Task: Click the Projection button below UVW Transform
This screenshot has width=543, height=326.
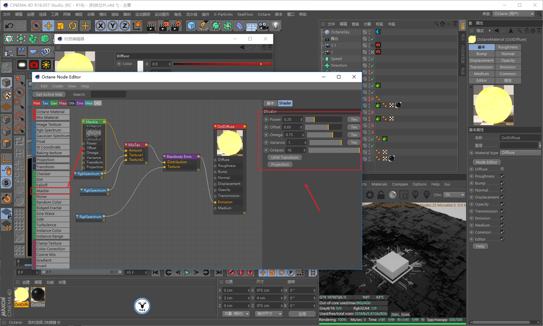Action: pos(280,165)
